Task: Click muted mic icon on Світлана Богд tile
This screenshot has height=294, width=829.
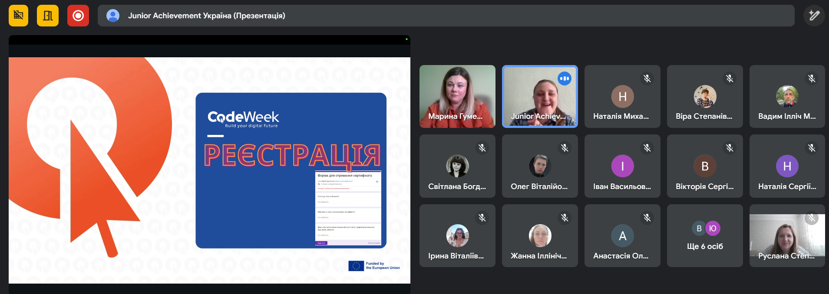Action: click(482, 148)
